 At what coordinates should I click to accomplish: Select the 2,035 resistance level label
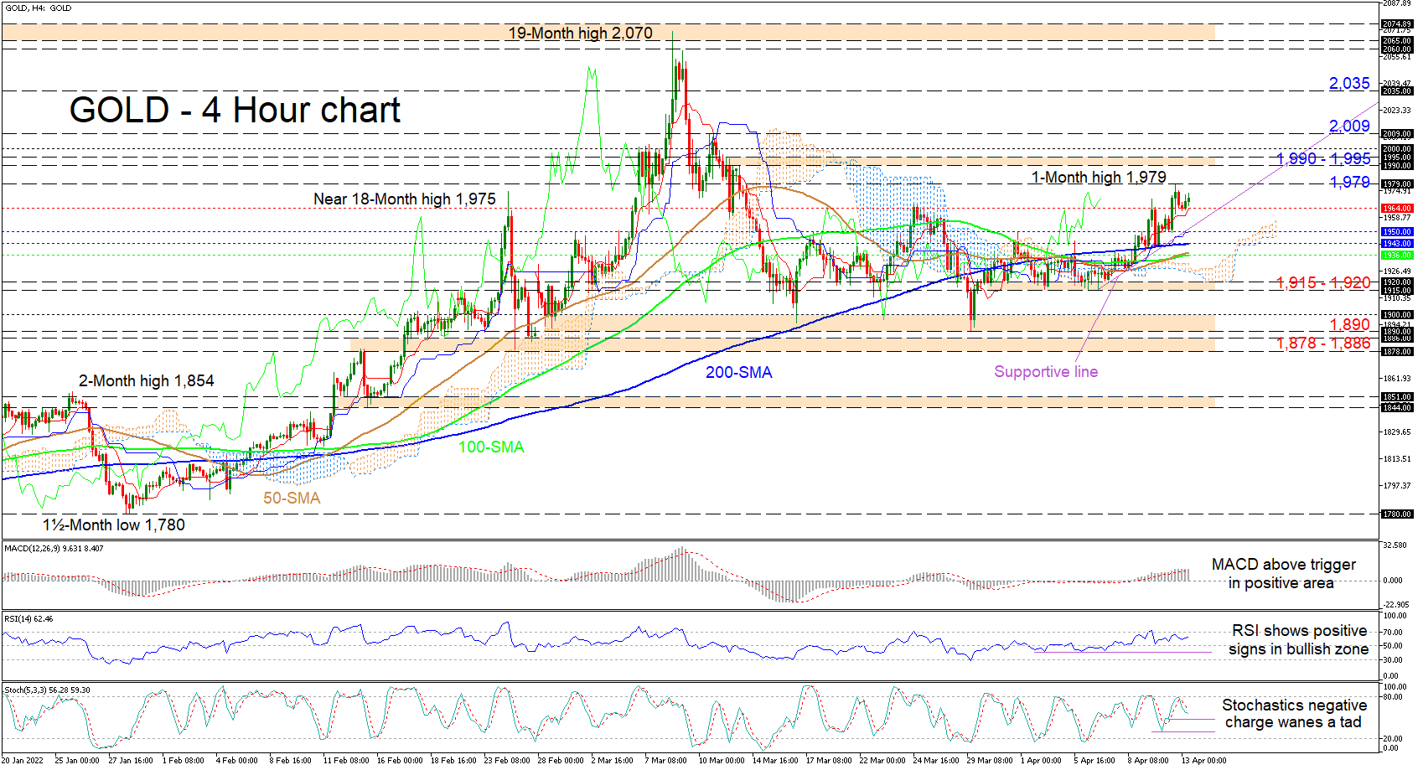tap(1349, 83)
